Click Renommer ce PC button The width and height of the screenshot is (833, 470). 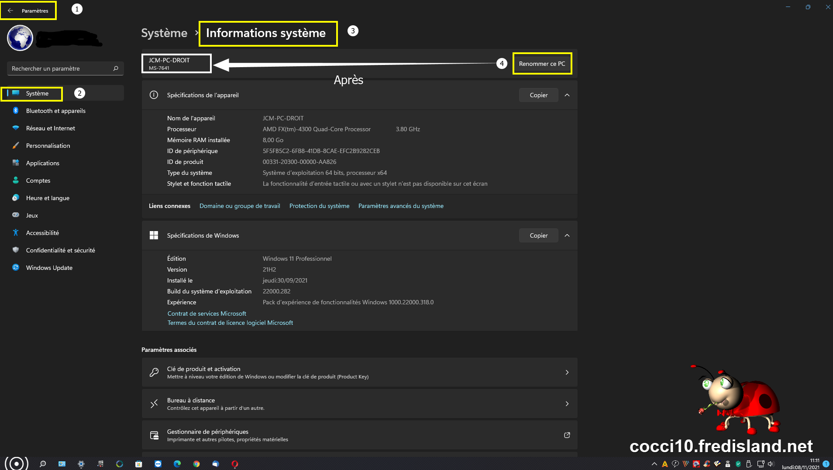click(x=542, y=64)
